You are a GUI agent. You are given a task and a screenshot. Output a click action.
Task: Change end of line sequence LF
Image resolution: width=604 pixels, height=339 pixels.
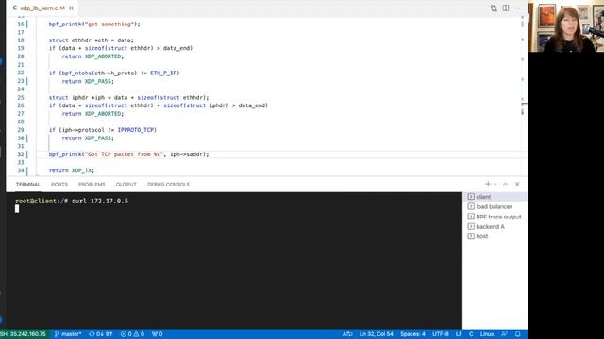(459, 334)
